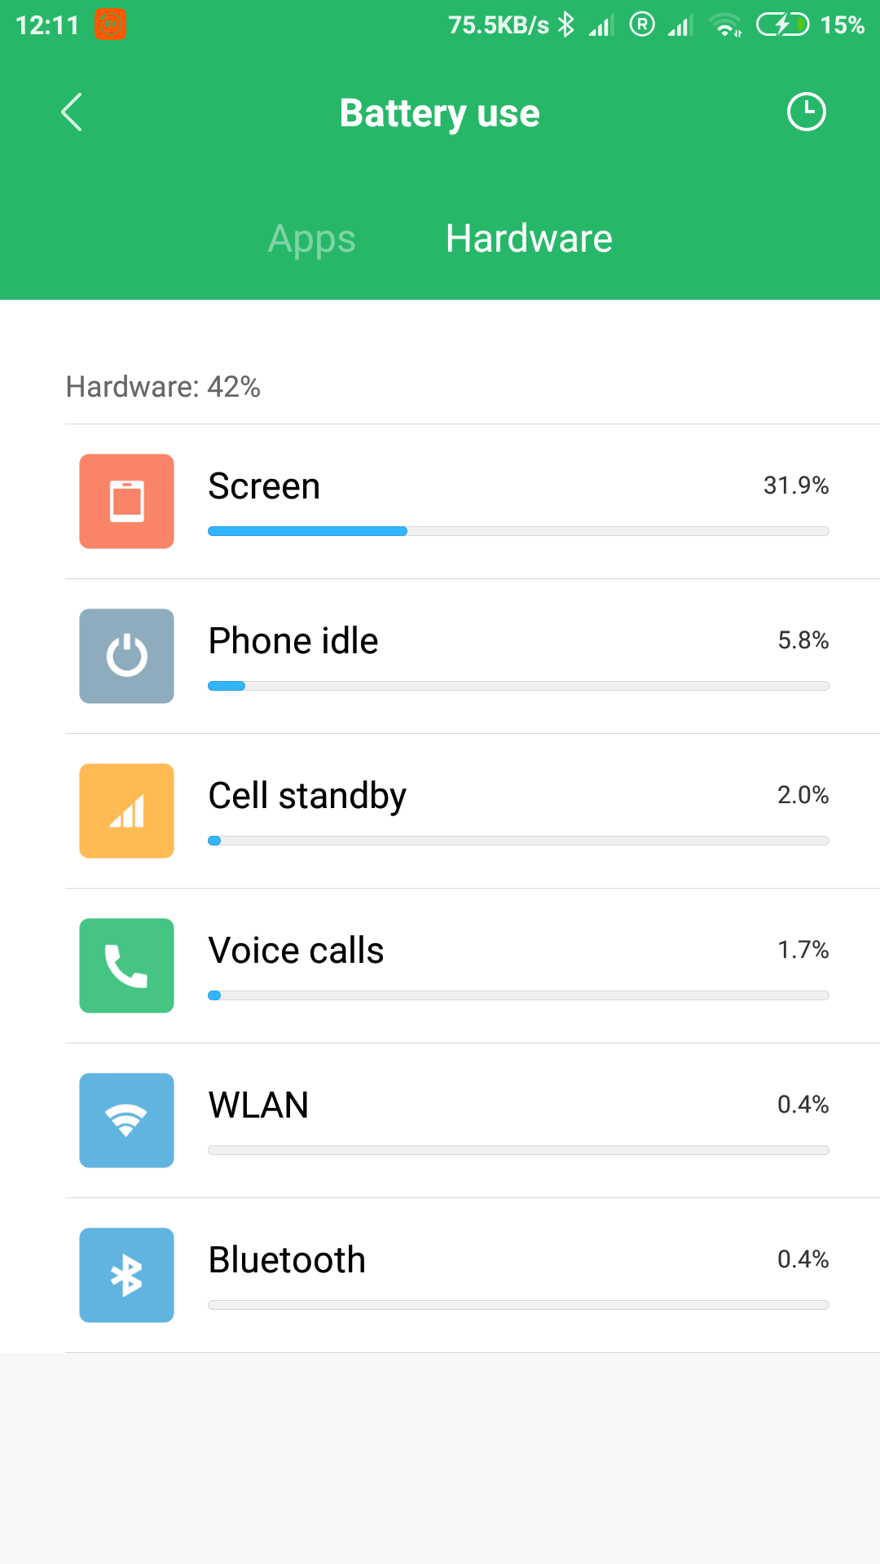Open Phone idle usage details

[473, 657]
